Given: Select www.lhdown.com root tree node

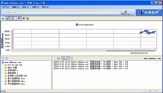Looking at the screenshot, I should tap(13, 62).
